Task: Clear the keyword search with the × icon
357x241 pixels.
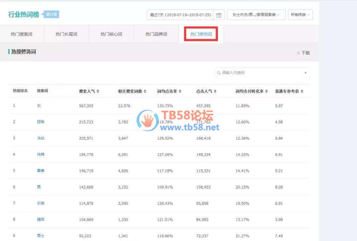Action: tap(305, 73)
